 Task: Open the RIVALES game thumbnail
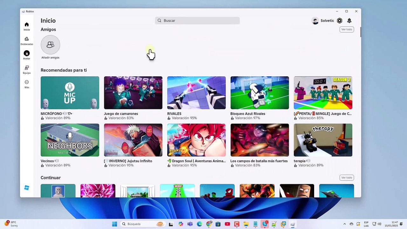(197, 93)
